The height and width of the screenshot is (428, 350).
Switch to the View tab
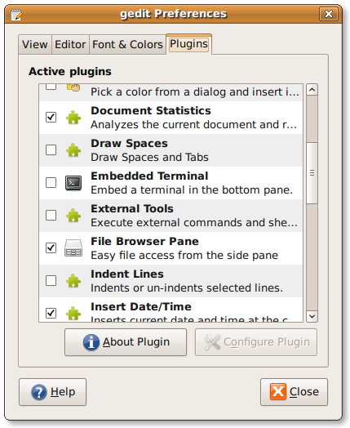[35, 44]
